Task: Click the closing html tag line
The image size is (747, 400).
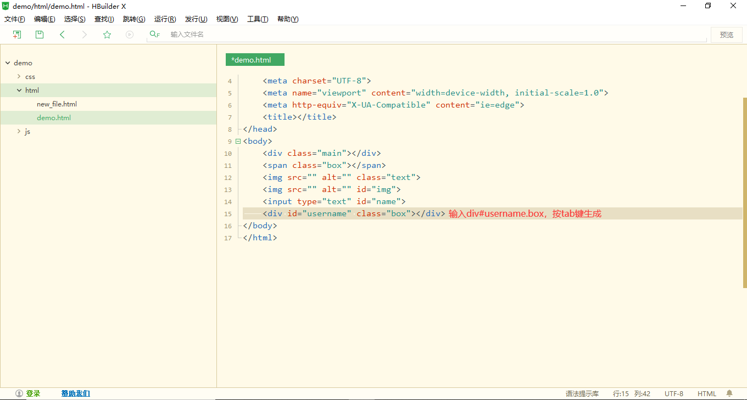Action: 260,238
